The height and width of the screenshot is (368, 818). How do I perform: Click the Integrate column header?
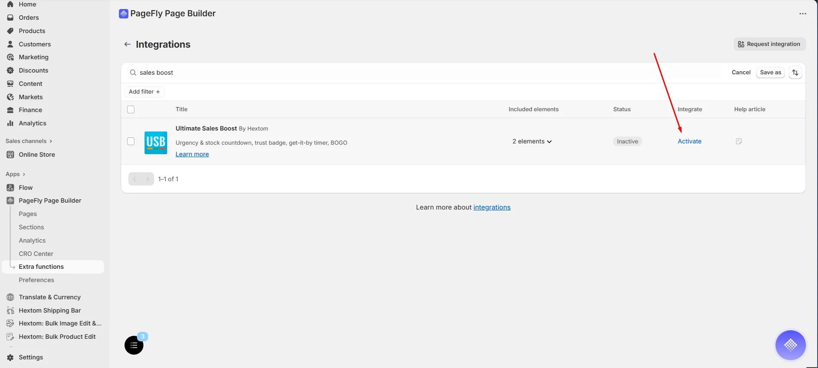[x=690, y=109]
